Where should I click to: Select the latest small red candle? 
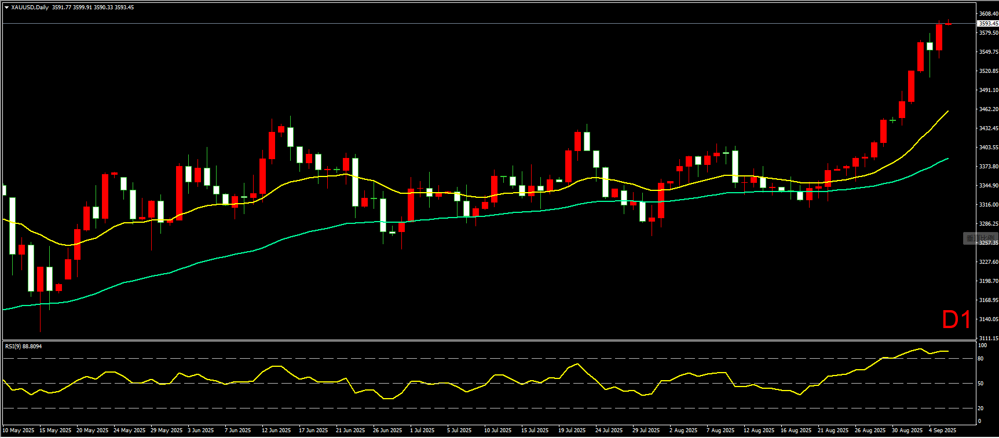tap(948, 24)
